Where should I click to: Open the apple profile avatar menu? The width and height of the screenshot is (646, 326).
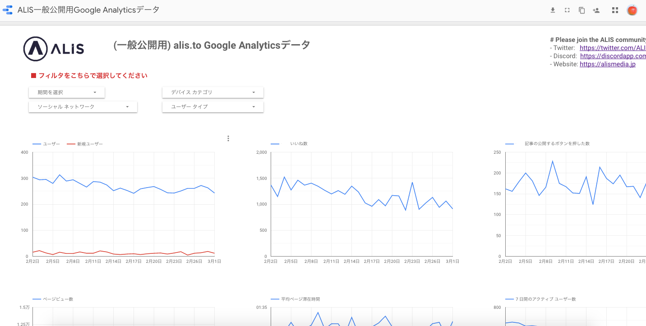[x=632, y=10]
